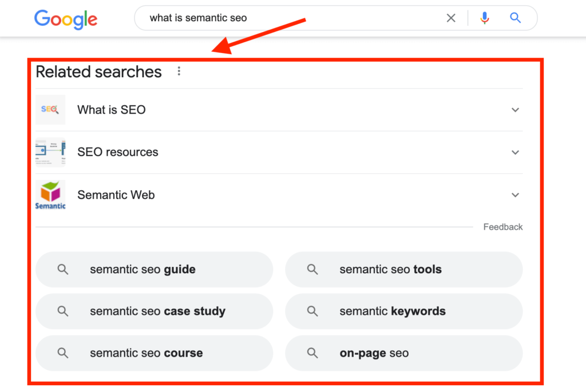This screenshot has width=586, height=392.
Task: Click the magnifier icon beside semantic keywords
Action: coord(312,311)
